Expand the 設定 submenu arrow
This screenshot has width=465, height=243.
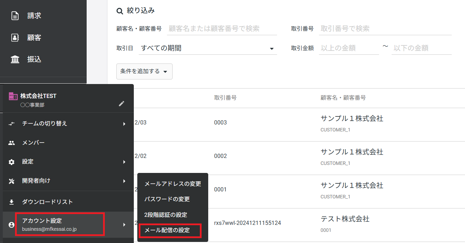(x=124, y=162)
